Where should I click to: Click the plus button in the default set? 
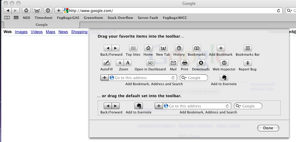click(159, 106)
